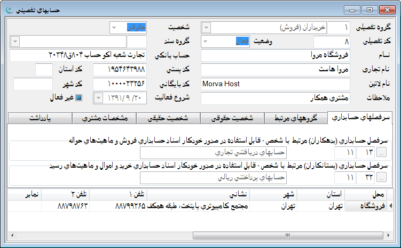Open the شروع فعالیت date picker arrow
Image resolution: width=401 pixels, height=248 pixels.
99,98
